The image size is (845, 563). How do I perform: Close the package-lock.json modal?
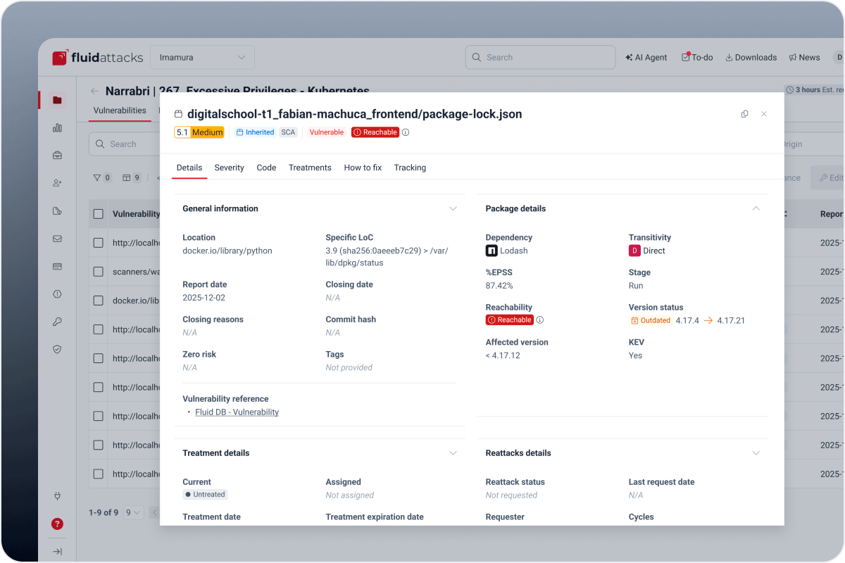click(764, 114)
